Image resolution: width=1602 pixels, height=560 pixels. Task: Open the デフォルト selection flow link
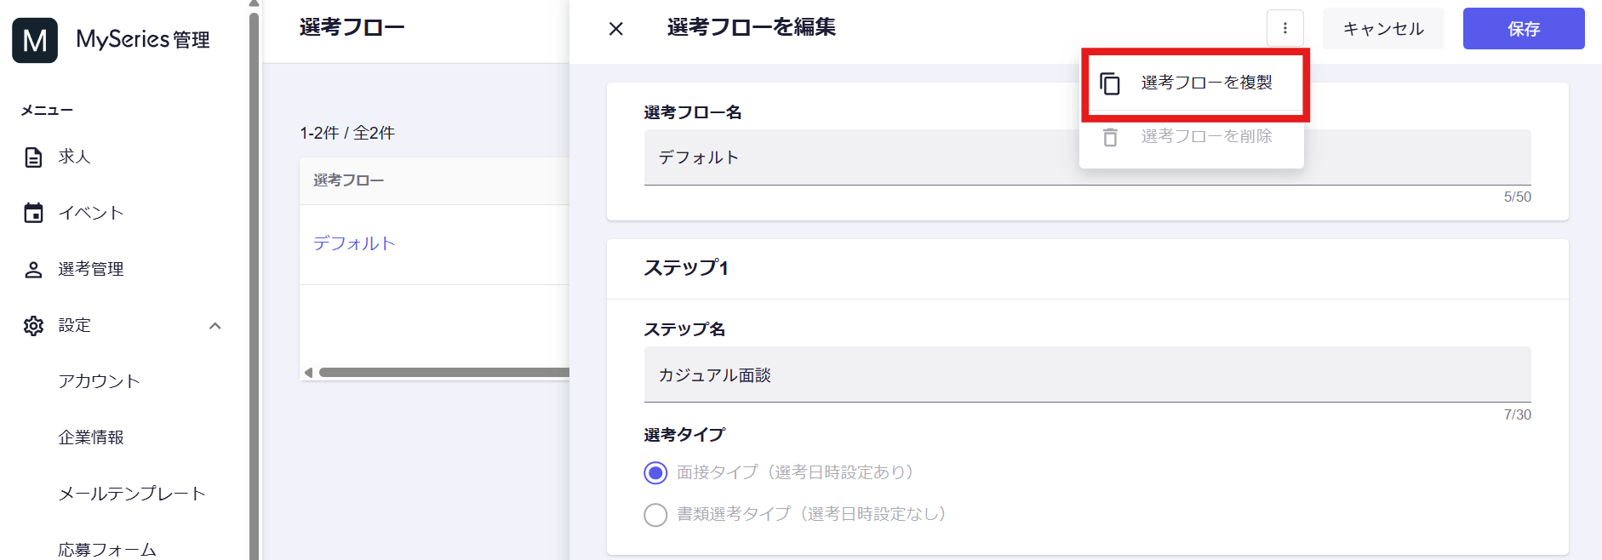point(354,243)
